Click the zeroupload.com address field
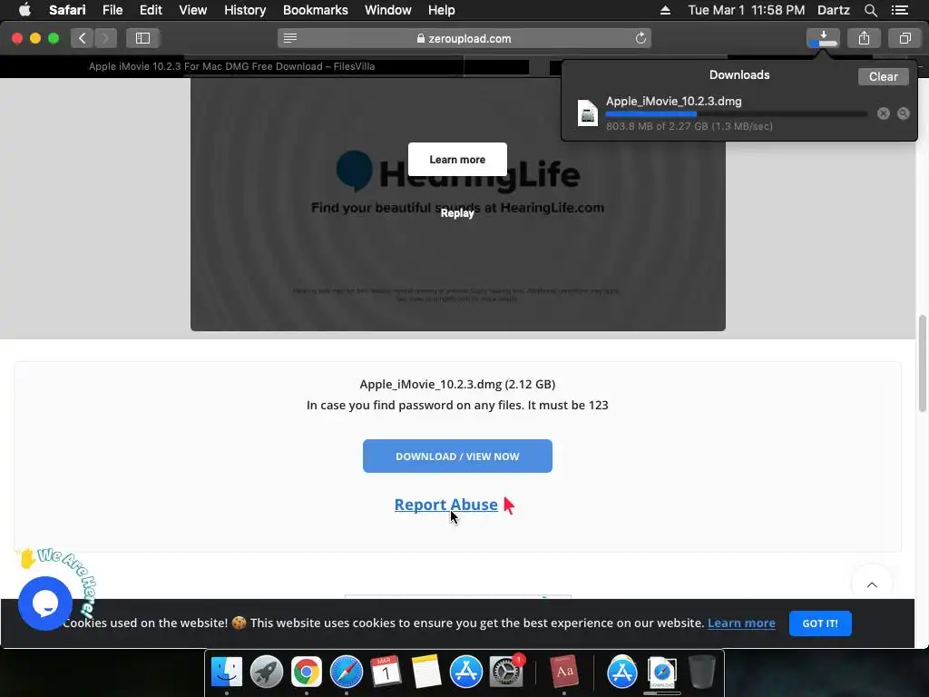The height and width of the screenshot is (697, 929). pyautogui.click(x=464, y=38)
